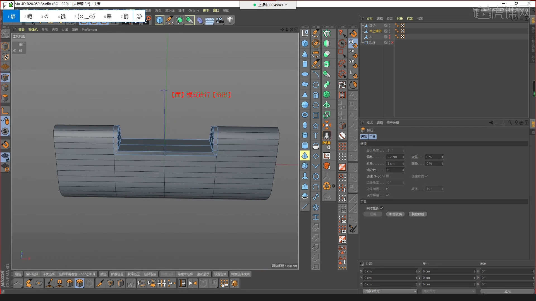Screen dimensions: 536x301
Task: Select the Cylinder primitive in the palette
Action: tap(305, 64)
